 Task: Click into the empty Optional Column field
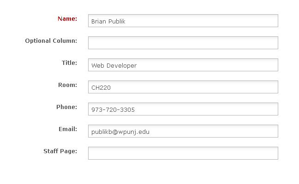pos(183,43)
